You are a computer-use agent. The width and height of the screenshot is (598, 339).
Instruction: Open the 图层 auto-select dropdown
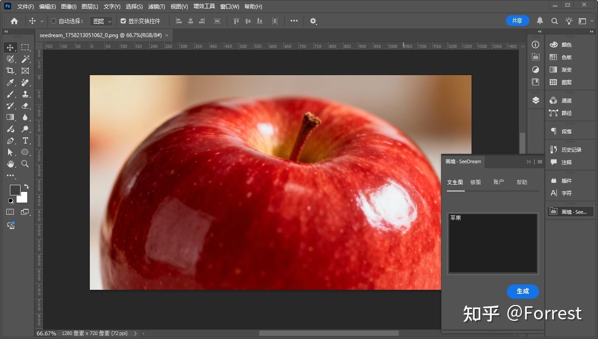tap(101, 21)
